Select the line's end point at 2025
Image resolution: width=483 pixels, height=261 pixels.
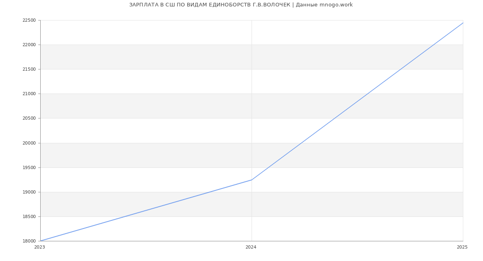(463, 23)
